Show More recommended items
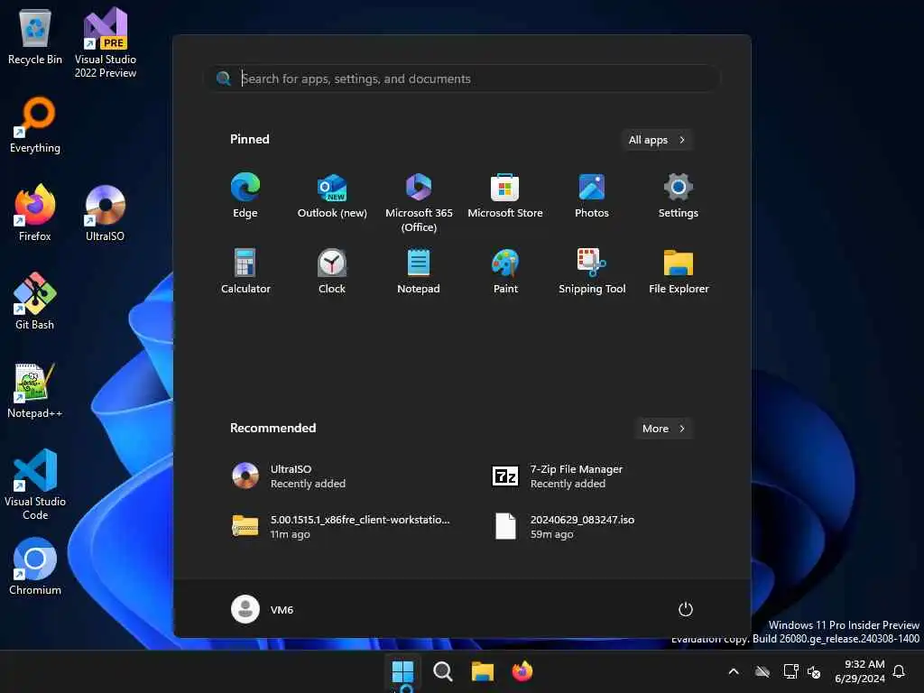The height and width of the screenshot is (693, 924). click(663, 429)
